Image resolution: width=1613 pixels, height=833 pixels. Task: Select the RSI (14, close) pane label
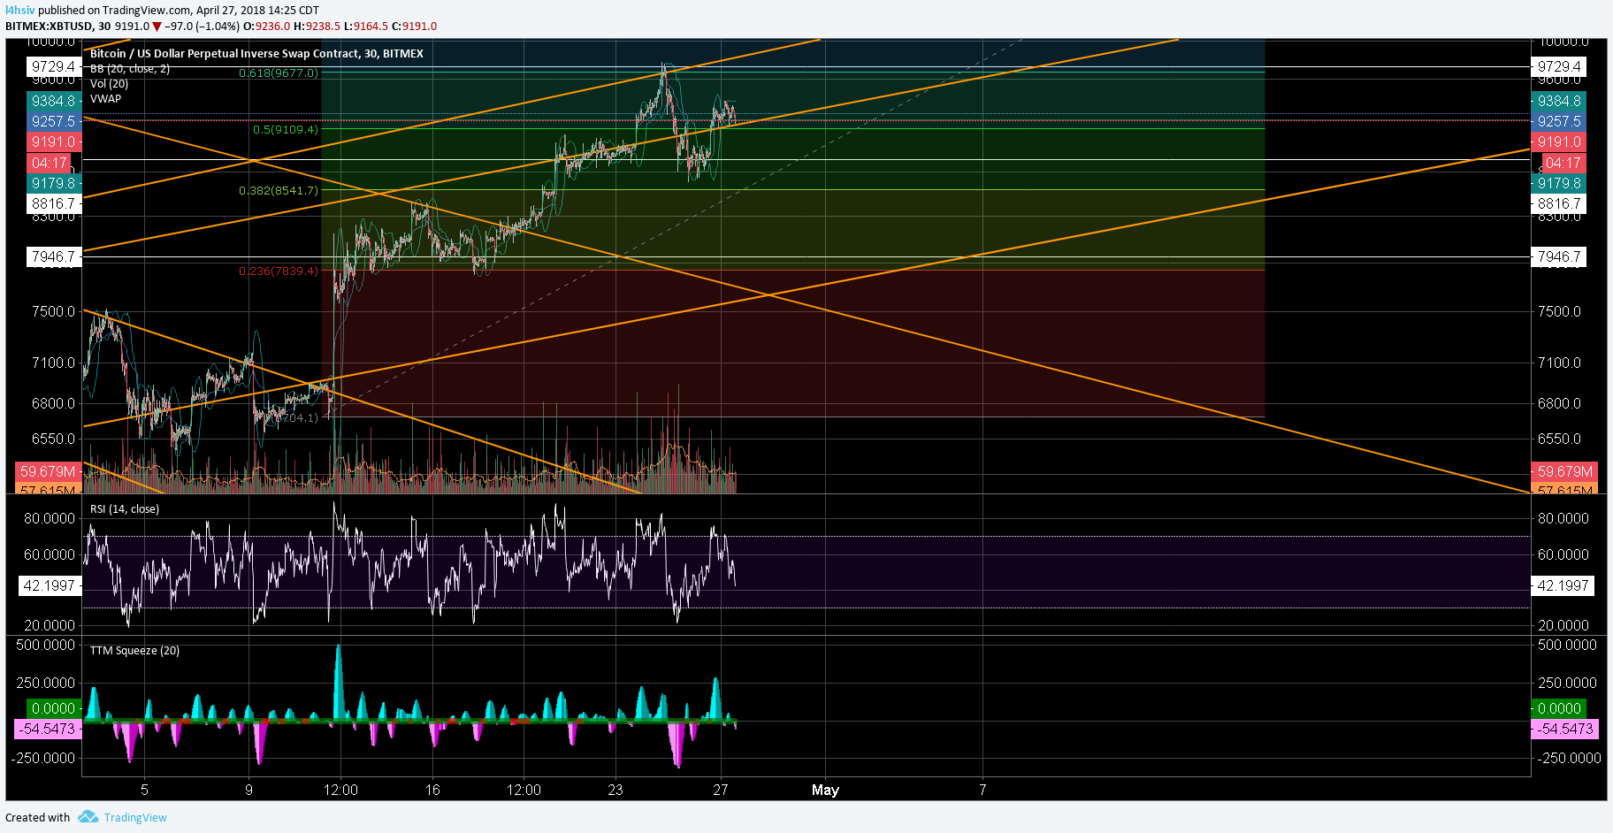(x=125, y=509)
